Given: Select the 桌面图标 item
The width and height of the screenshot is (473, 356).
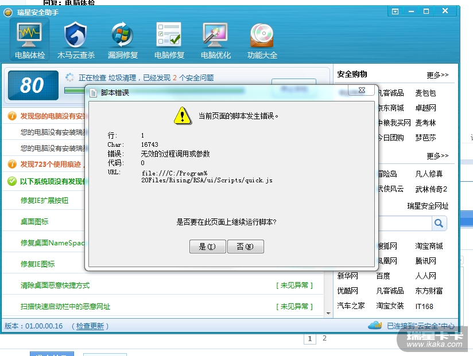Looking at the screenshot, I should (x=34, y=222).
